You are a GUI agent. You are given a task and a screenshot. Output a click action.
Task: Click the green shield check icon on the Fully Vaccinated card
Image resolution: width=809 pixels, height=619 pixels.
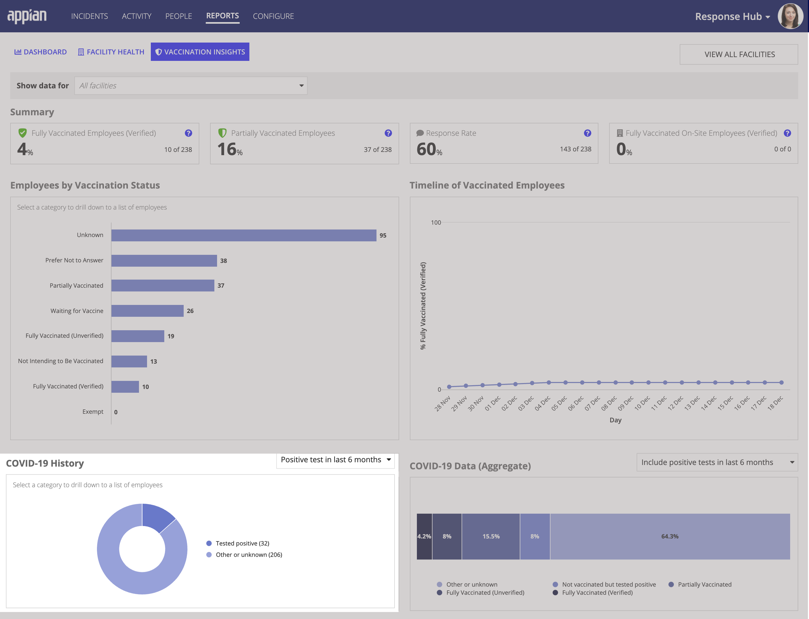(22, 133)
